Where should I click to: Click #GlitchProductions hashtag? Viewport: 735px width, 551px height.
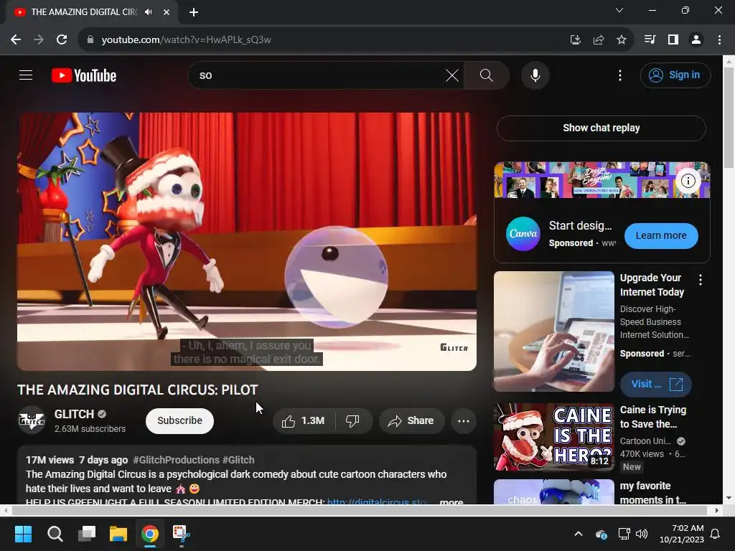177,460
